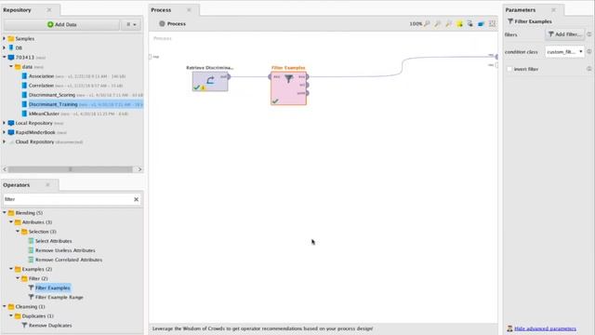The height and width of the screenshot is (335, 595).
Task: Click the Filter Examples input port
Action: point(270,76)
